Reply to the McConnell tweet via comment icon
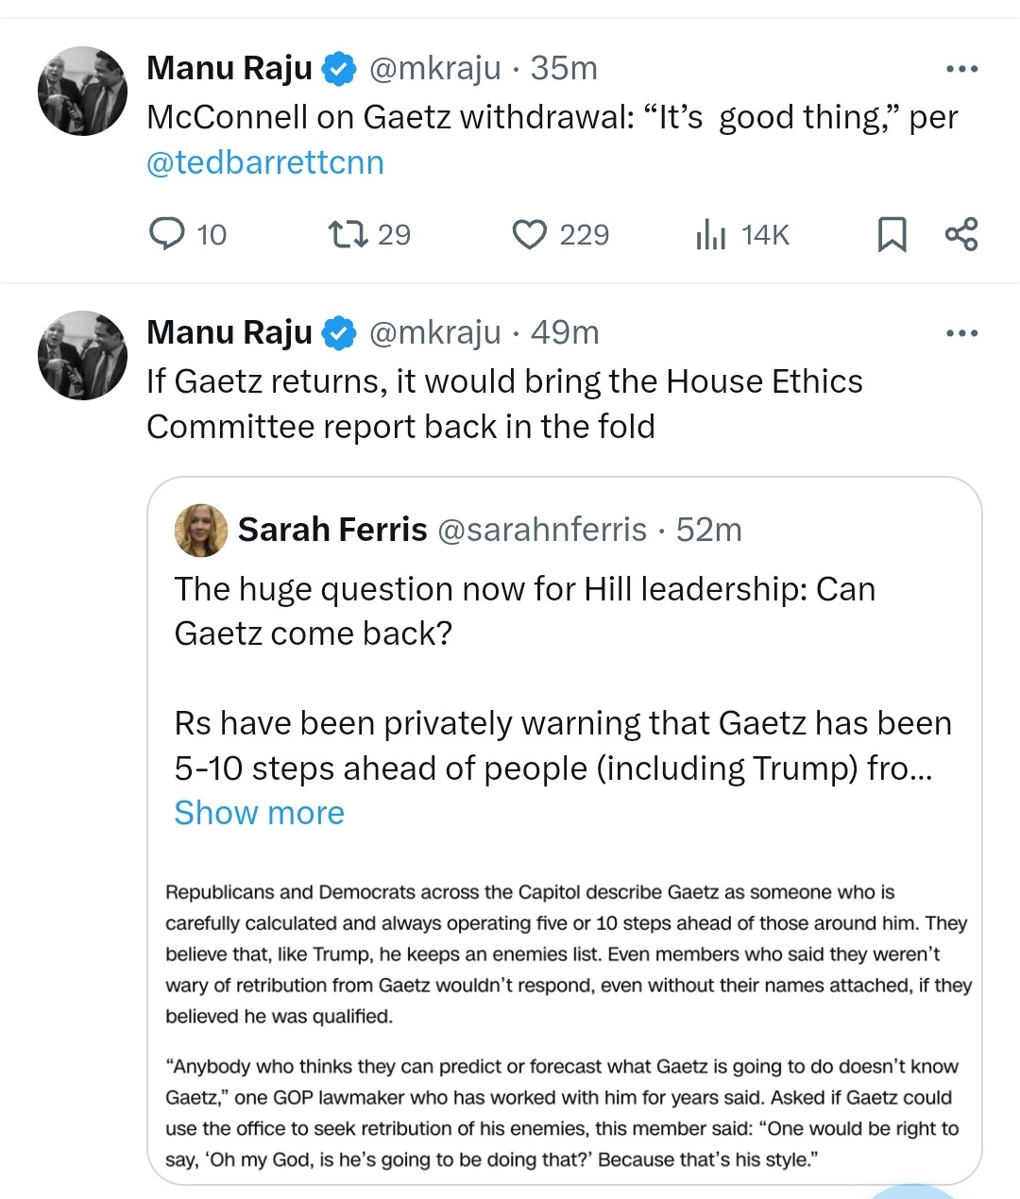Viewport: 1020px width, 1199px height. (168, 233)
